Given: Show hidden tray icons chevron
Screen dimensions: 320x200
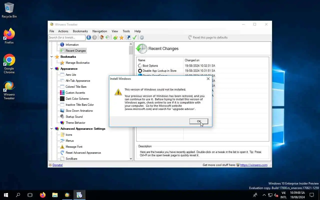Looking at the screenshot, I should (264, 195).
